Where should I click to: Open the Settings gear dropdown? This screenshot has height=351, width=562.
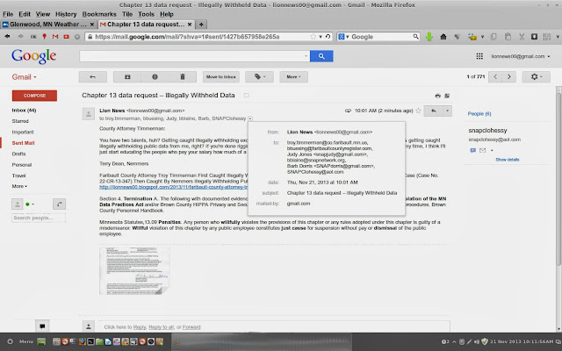[537, 76]
